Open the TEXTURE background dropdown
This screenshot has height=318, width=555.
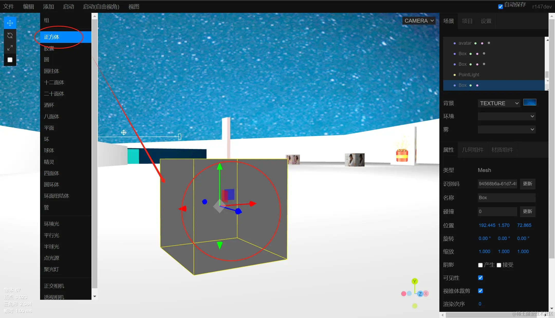point(499,103)
